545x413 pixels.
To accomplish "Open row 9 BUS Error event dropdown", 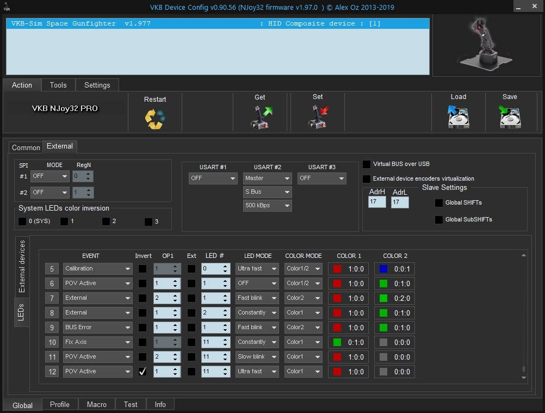I will click(x=98, y=328).
